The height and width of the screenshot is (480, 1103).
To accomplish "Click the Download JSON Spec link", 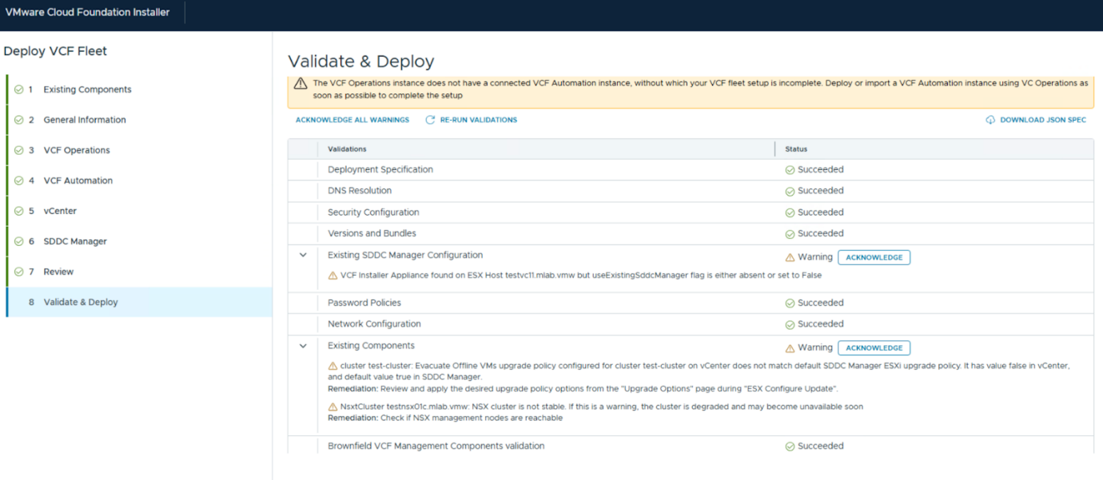I will click(1042, 120).
